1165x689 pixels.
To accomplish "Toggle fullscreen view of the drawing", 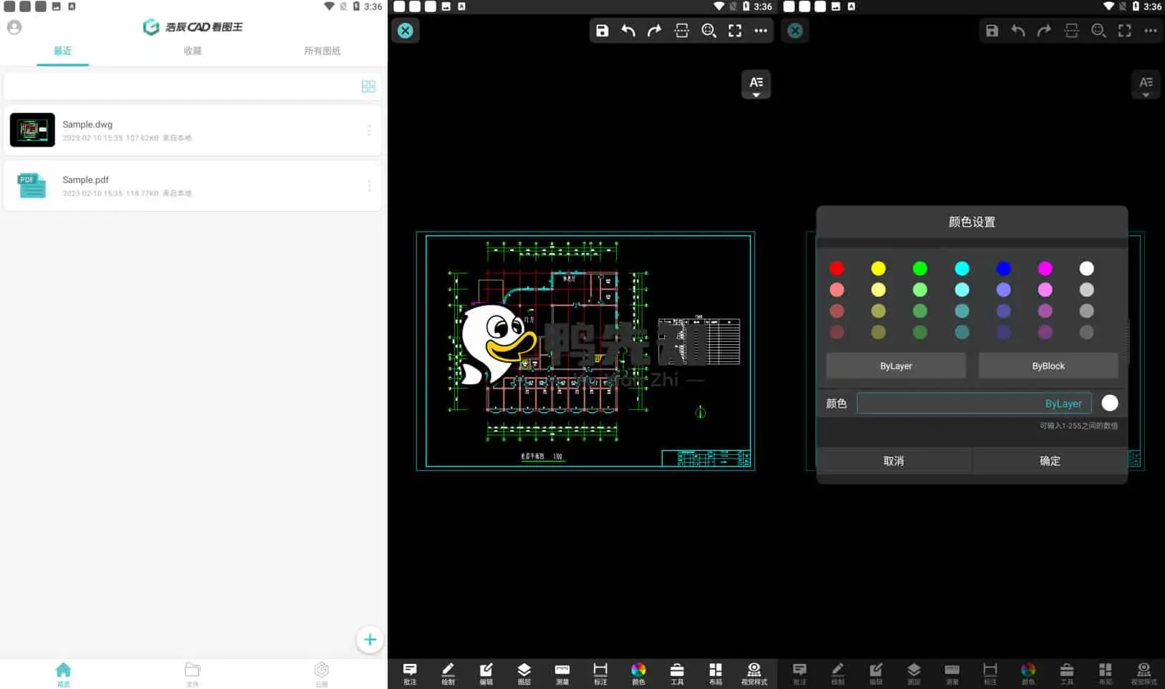I will 735,30.
